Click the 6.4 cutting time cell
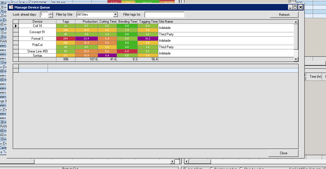Image resolution: width=326 pixels, height=169 pixels. pos(107,39)
